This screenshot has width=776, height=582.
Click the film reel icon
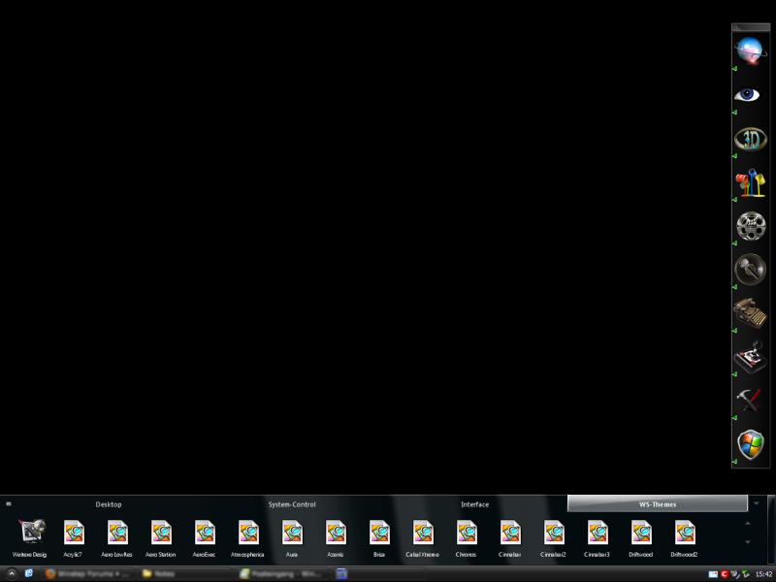(x=750, y=227)
